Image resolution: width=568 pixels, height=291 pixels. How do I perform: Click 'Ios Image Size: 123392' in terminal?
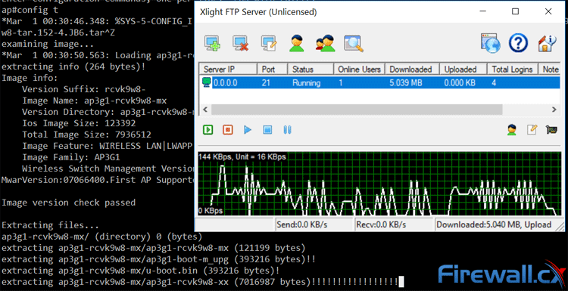pos(79,123)
